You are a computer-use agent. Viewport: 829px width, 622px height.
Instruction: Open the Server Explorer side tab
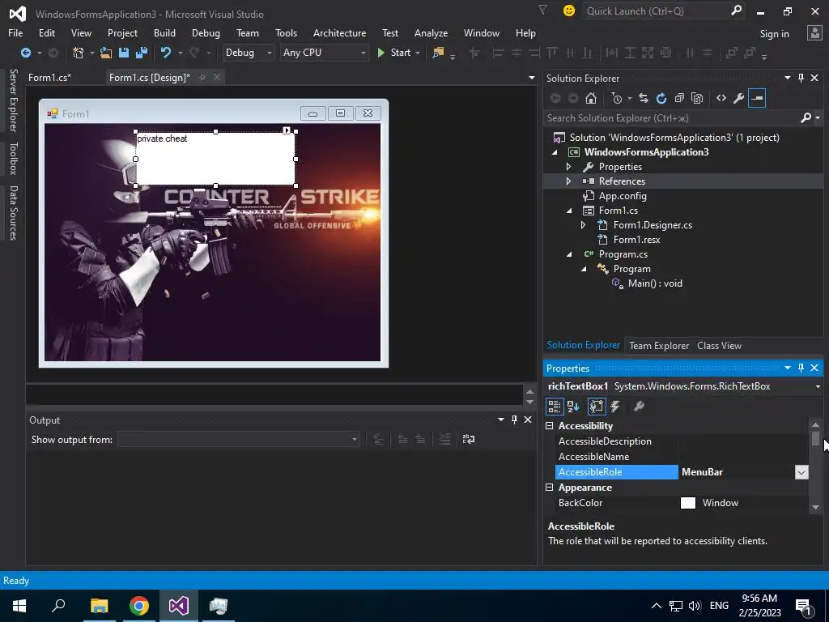13,100
